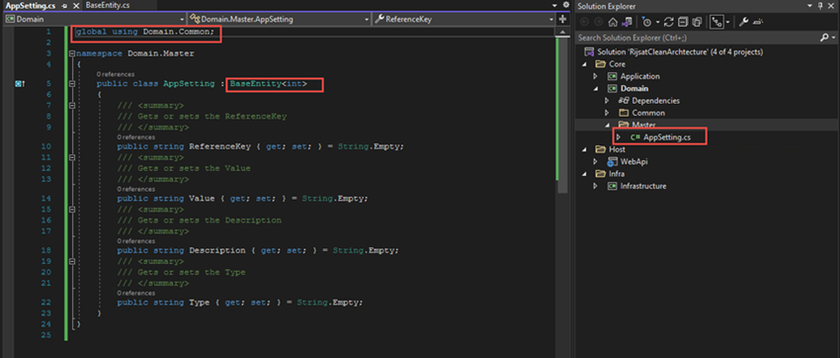Viewport: 840px width, 358px height.
Task: Switch between solutions and folders view
Action: pos(627,22)
